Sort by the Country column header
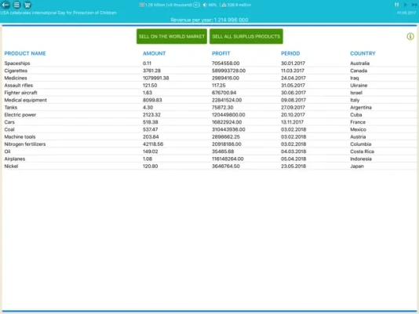 (x=363, y=53)
